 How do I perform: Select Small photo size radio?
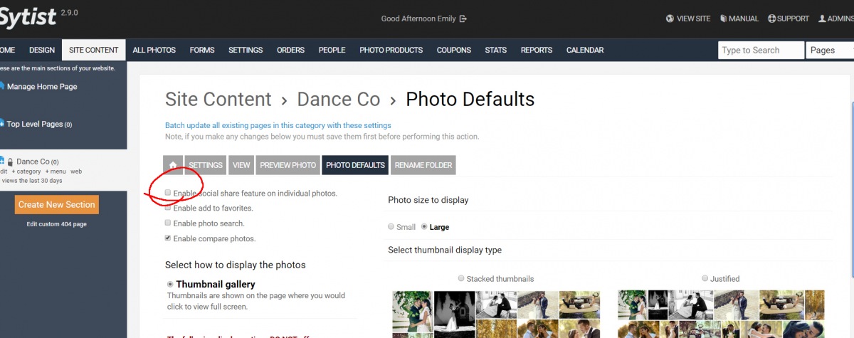click(391, 227)
